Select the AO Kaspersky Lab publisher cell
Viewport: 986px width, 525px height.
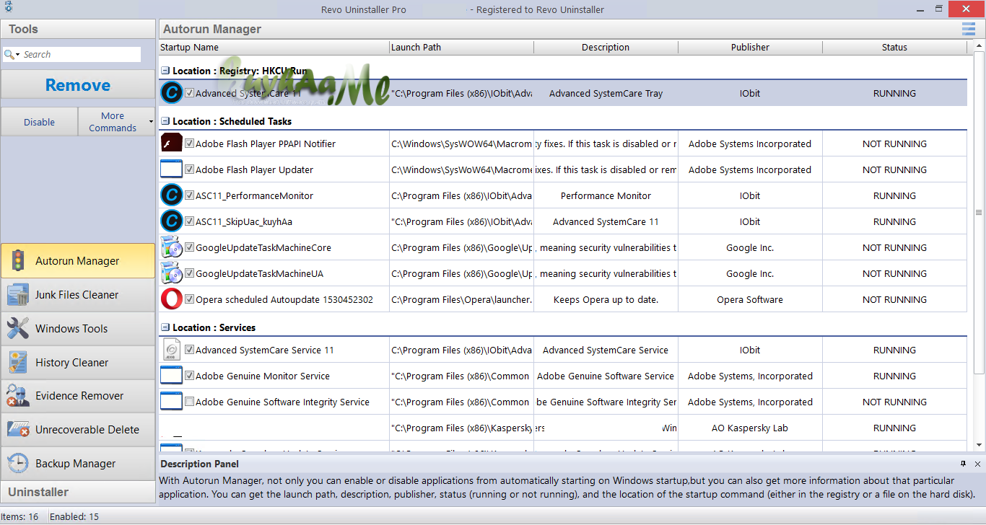[751, 428]
